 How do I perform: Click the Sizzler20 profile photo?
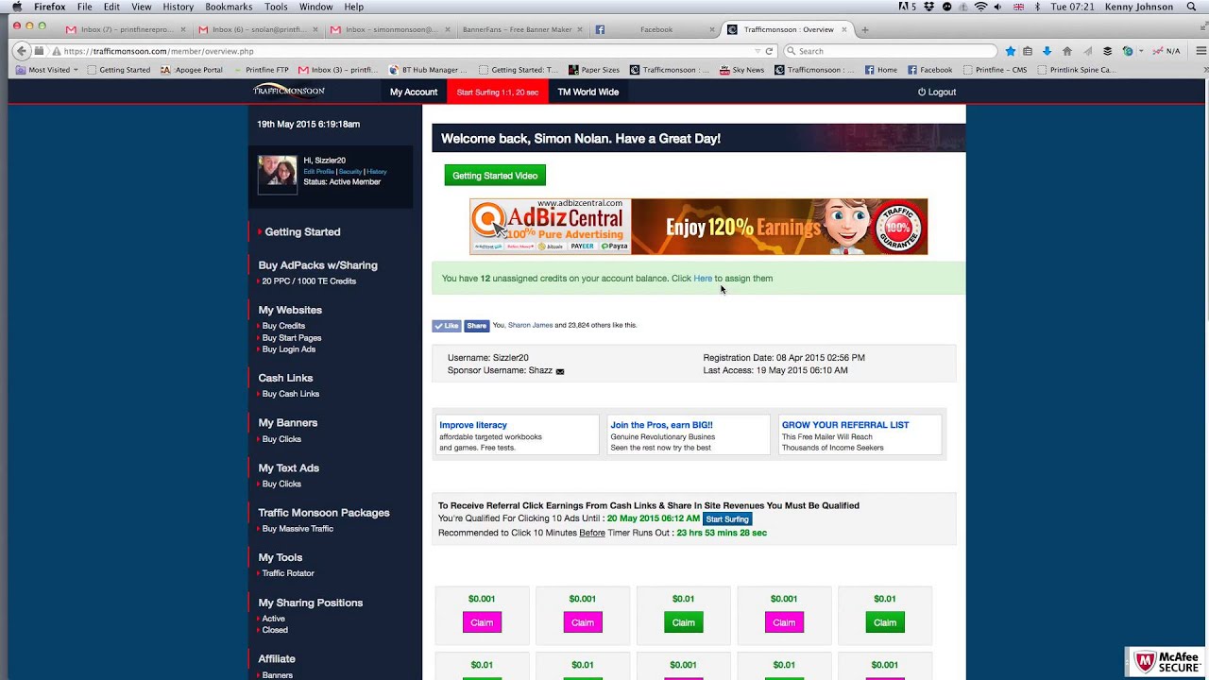(x=277, y=174)
